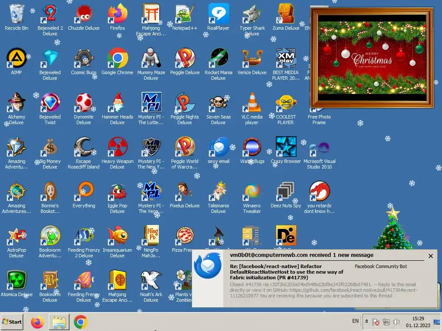The width and height of the screenshot is (442, 331).
Task: Open AIMP music player icon
Action: coord(16,58)
